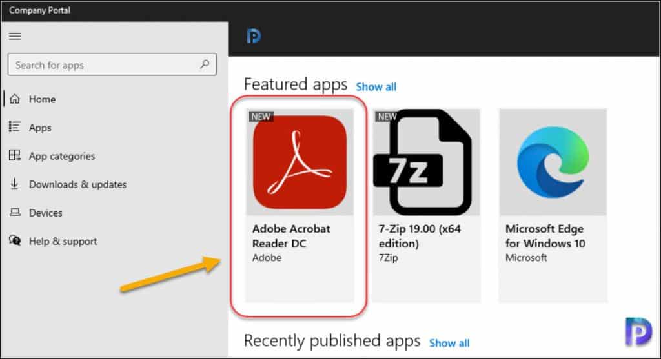The width and height of the screenshot is (661, 359).
Task: Select 7-Zip 19.00 (x64 edition) title
Action: 420,236
